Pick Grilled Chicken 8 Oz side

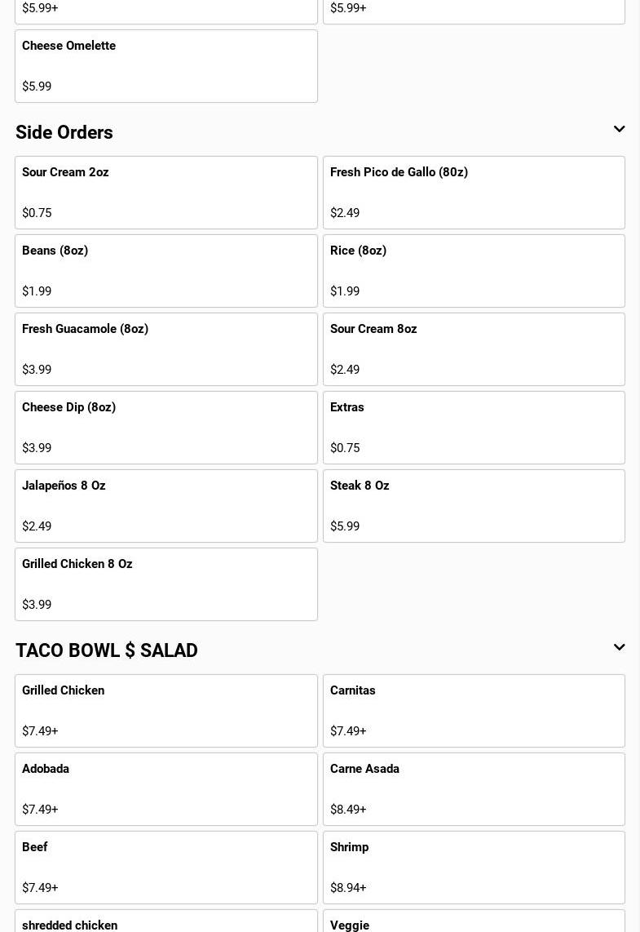tap(166, 584)
